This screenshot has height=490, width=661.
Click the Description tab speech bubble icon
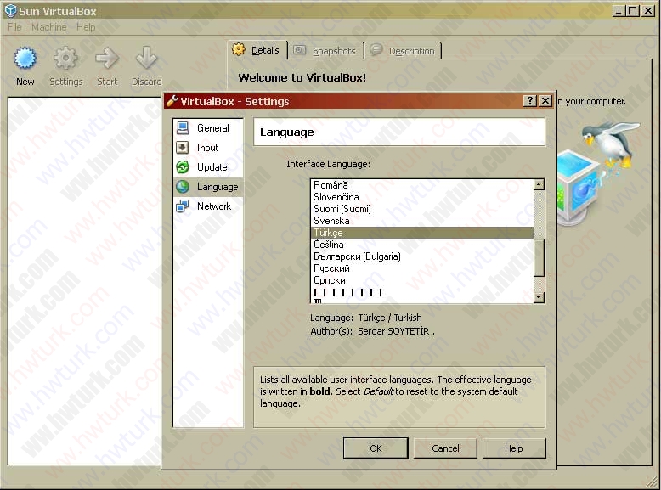pyautogui.click(x=376, y=50)
